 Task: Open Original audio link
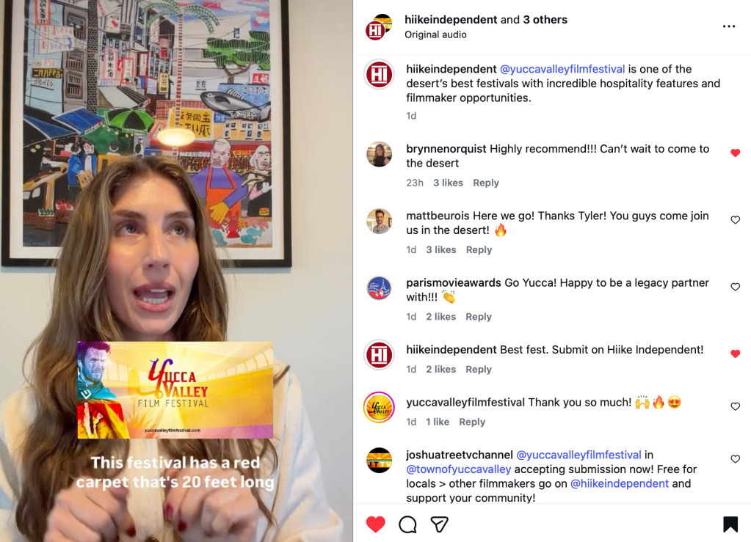[x=435, y=34]
